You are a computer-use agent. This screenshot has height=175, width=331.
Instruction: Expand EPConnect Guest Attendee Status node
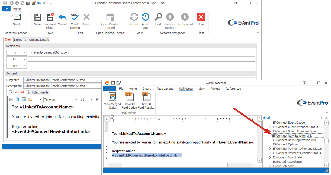(270, 127)
